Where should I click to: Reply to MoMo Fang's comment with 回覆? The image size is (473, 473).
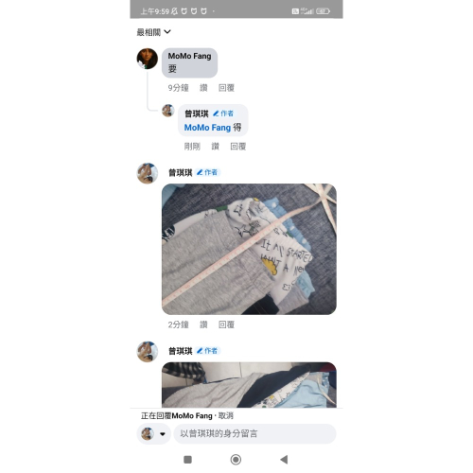226,88
